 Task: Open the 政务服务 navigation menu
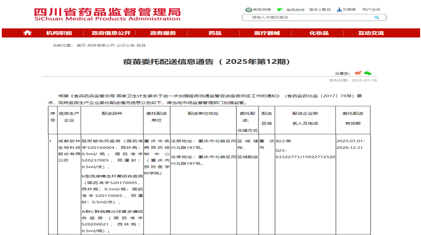point(163,33)
